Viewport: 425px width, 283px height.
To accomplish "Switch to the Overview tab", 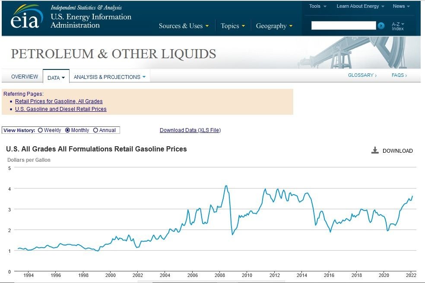I will [x=25, y=77].
